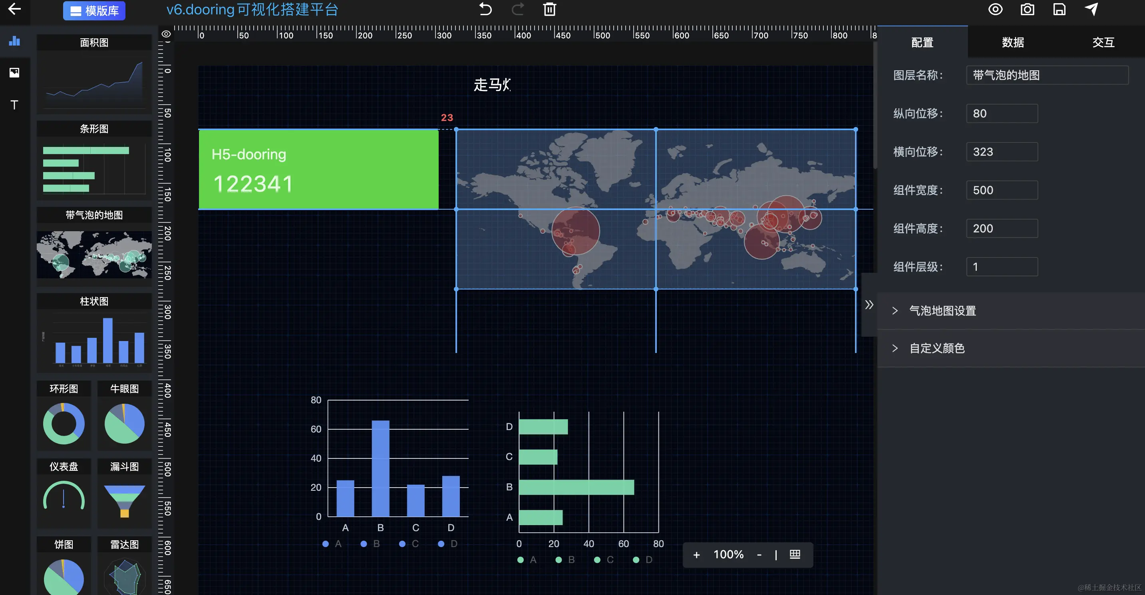This screenshot has height=595, width=1145.
Task: Toggle legend D in blue column chart
Action: tap(448, 543)
